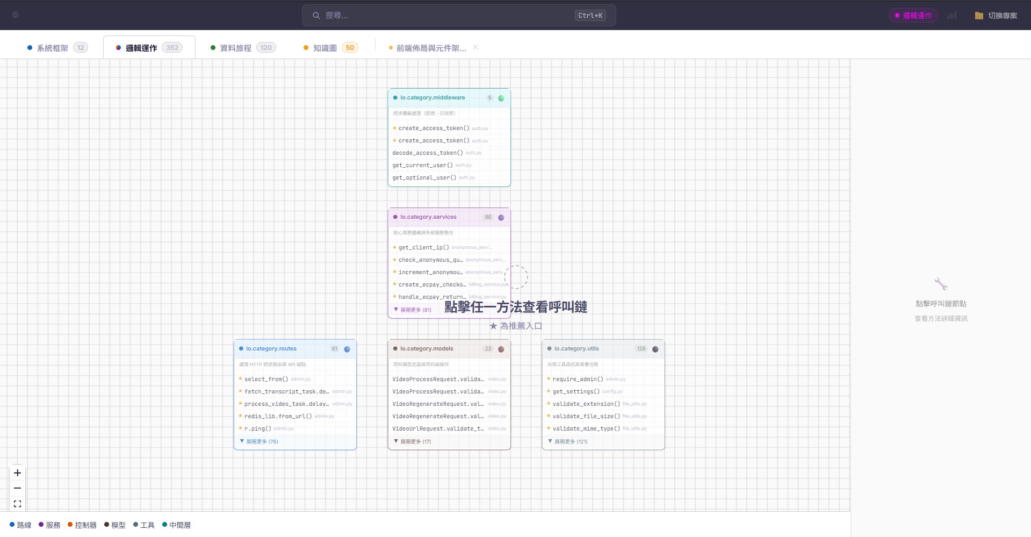
Task: Zoom in with the plus control
Action: coord(17,472)
